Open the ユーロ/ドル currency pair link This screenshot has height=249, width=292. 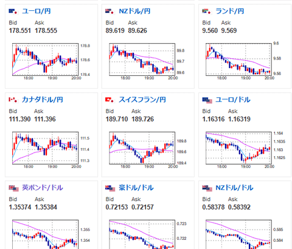click(233, 100)
